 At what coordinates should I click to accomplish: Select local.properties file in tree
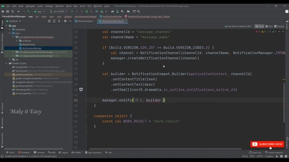pyautogui.click(x=23, y=93)
